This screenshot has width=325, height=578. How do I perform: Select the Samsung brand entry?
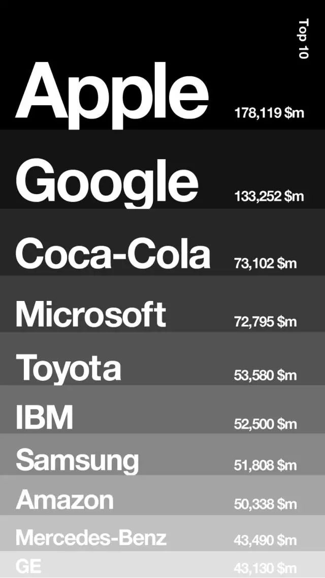point(77,460)
